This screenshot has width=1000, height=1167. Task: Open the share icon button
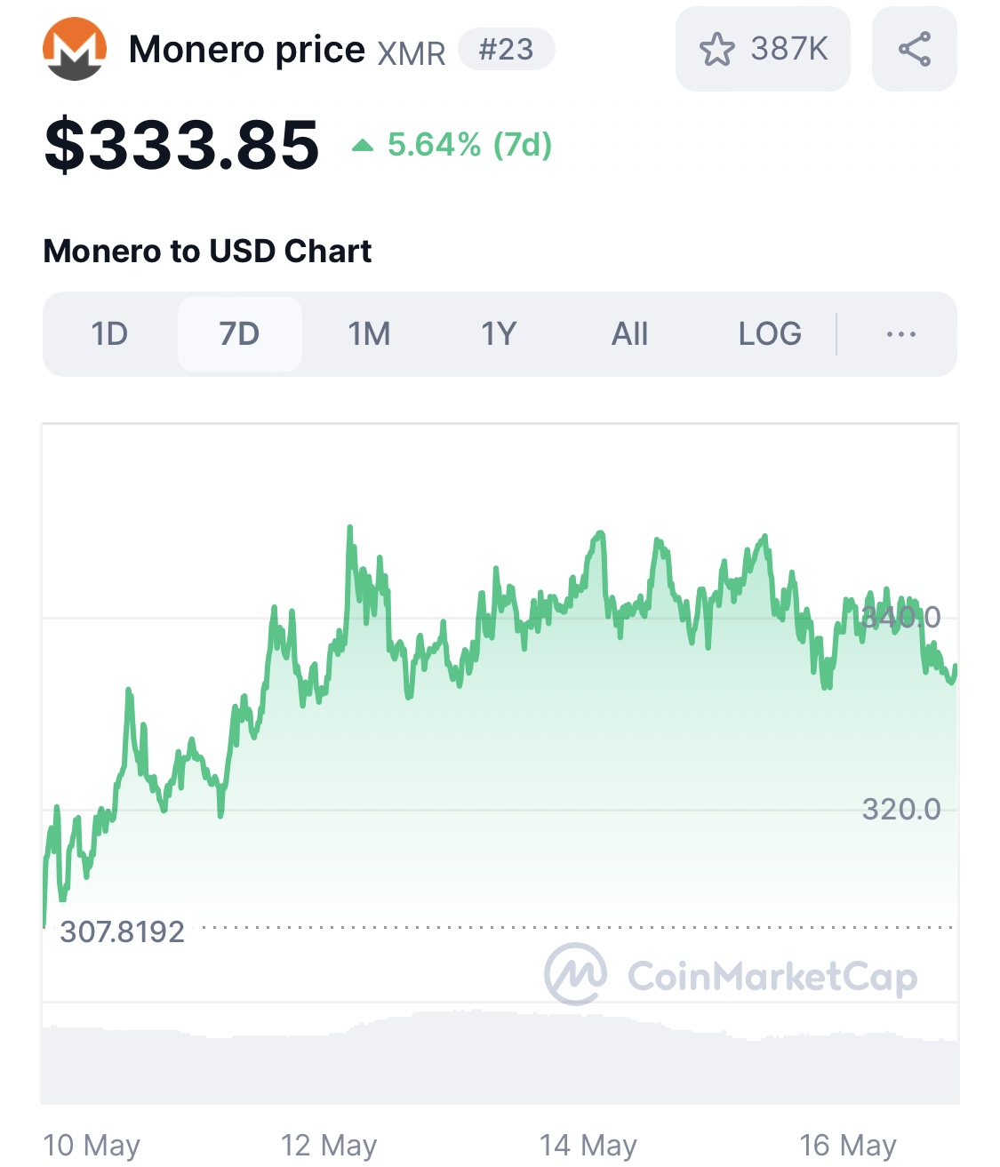[x=914, y=49]
